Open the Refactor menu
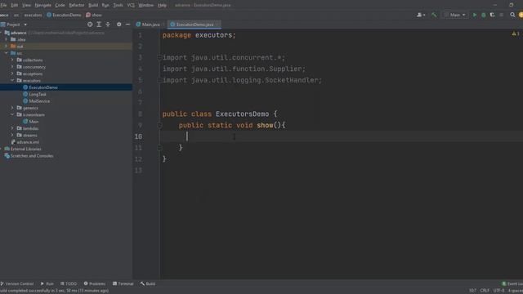 (x=77, y=5)
